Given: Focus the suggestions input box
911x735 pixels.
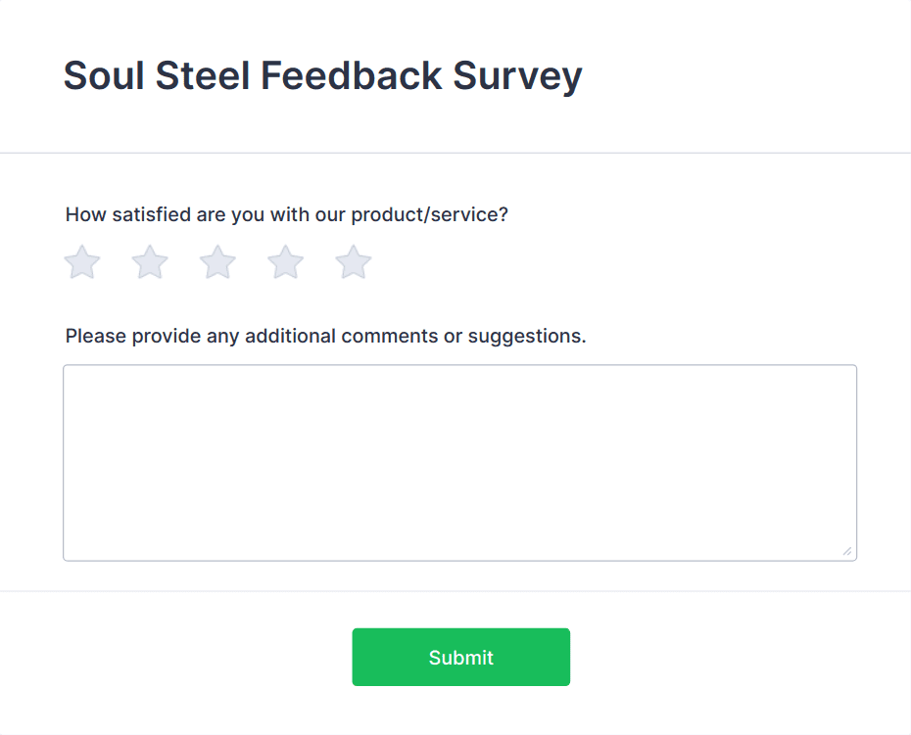Looking at the screenshot, I should coord(459,460).
